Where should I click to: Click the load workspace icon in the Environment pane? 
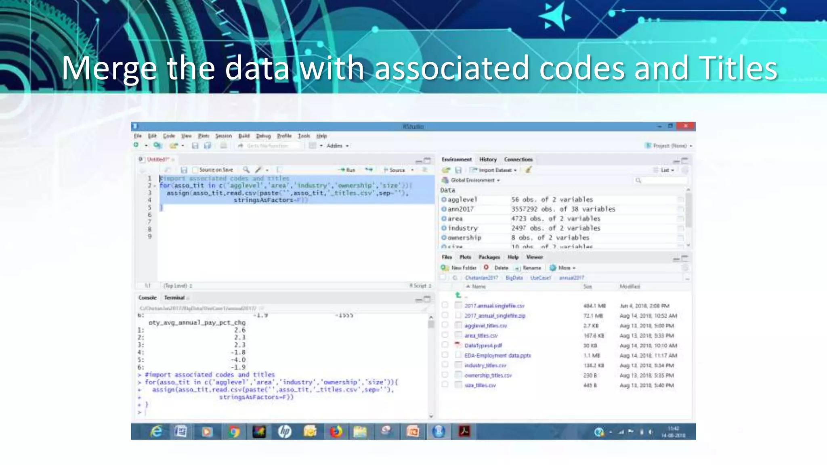click(x=446, y=170)
